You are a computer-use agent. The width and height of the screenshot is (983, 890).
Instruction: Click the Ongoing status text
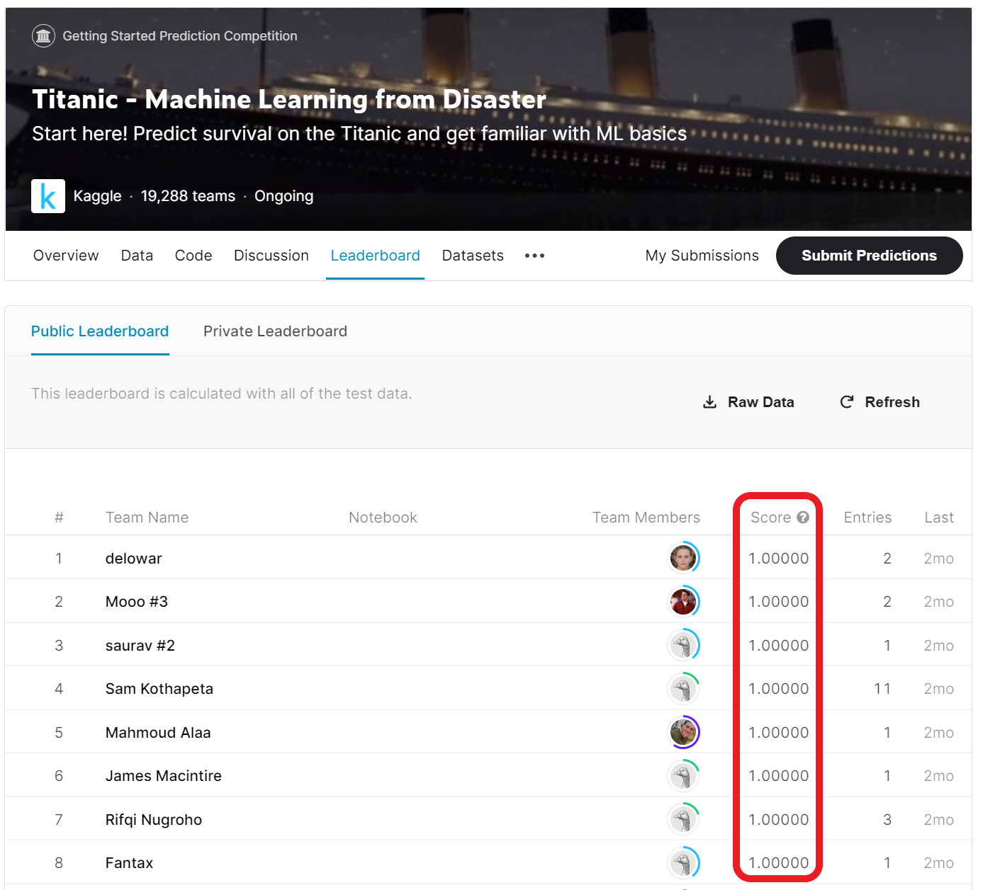[283, 196]
